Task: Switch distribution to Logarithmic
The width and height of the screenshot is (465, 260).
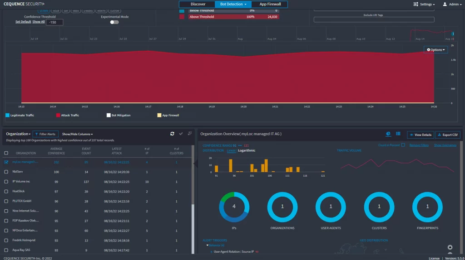Action: pyautogui.click(x=247, y=150)
